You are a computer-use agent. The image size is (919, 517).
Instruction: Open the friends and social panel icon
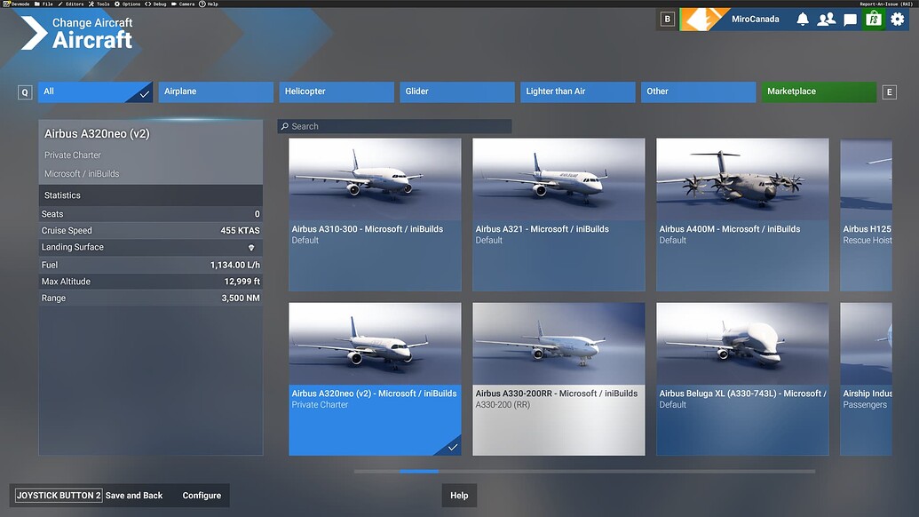point(826,18)
